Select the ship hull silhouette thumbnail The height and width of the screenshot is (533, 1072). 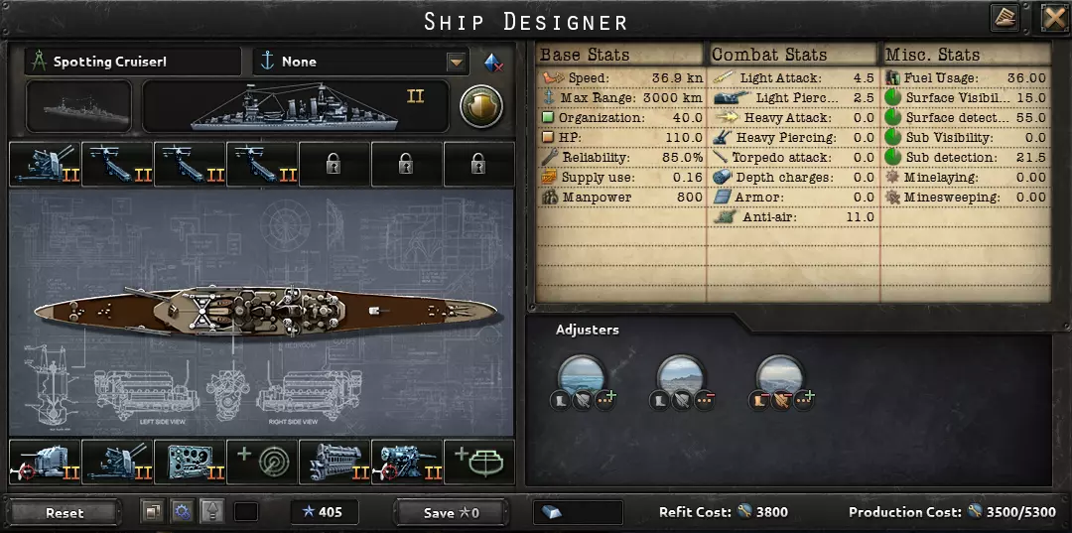78,106
